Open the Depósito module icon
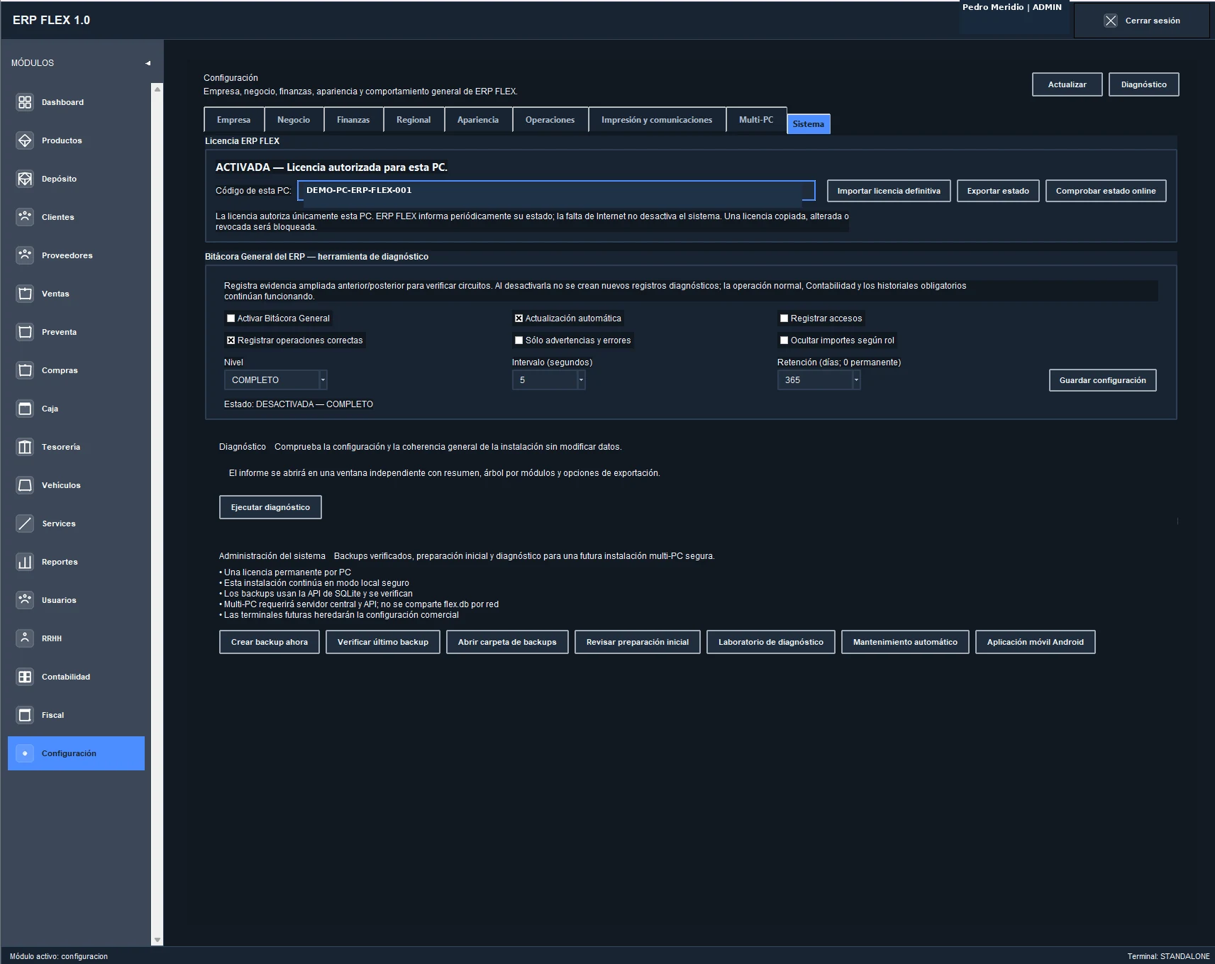The image size is (1215, 964). point(25,179)
